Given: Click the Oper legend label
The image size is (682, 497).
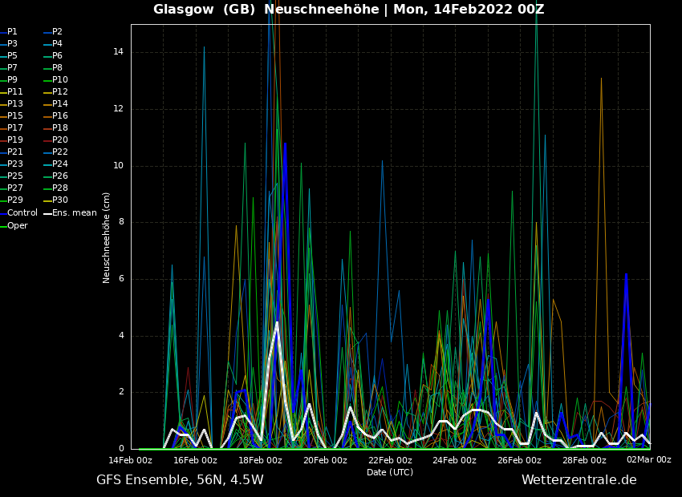Looking at the screenshot, I should [18, 226].
